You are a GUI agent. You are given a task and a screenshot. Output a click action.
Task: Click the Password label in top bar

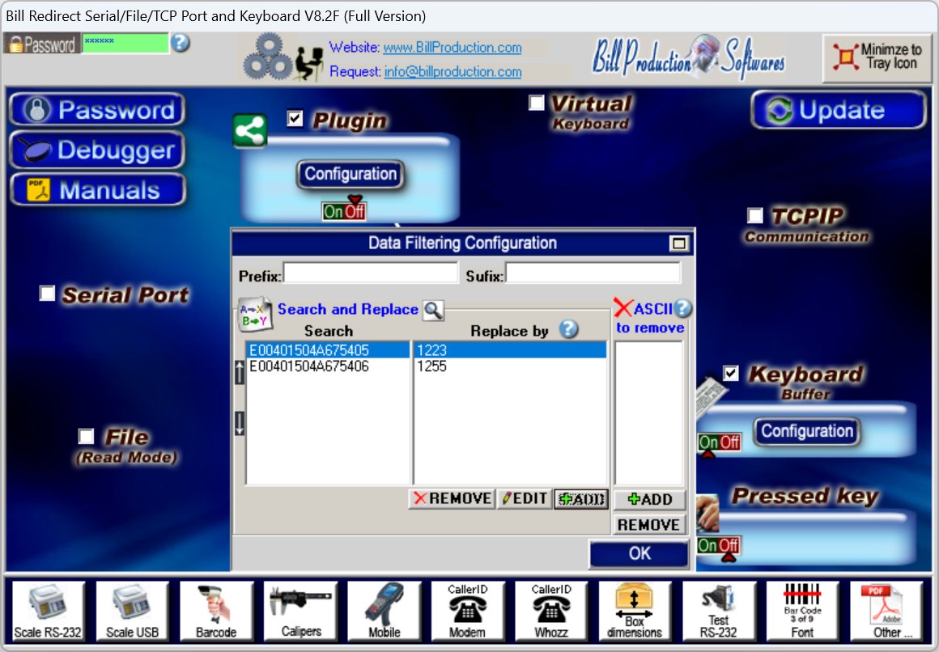[42, 44]
